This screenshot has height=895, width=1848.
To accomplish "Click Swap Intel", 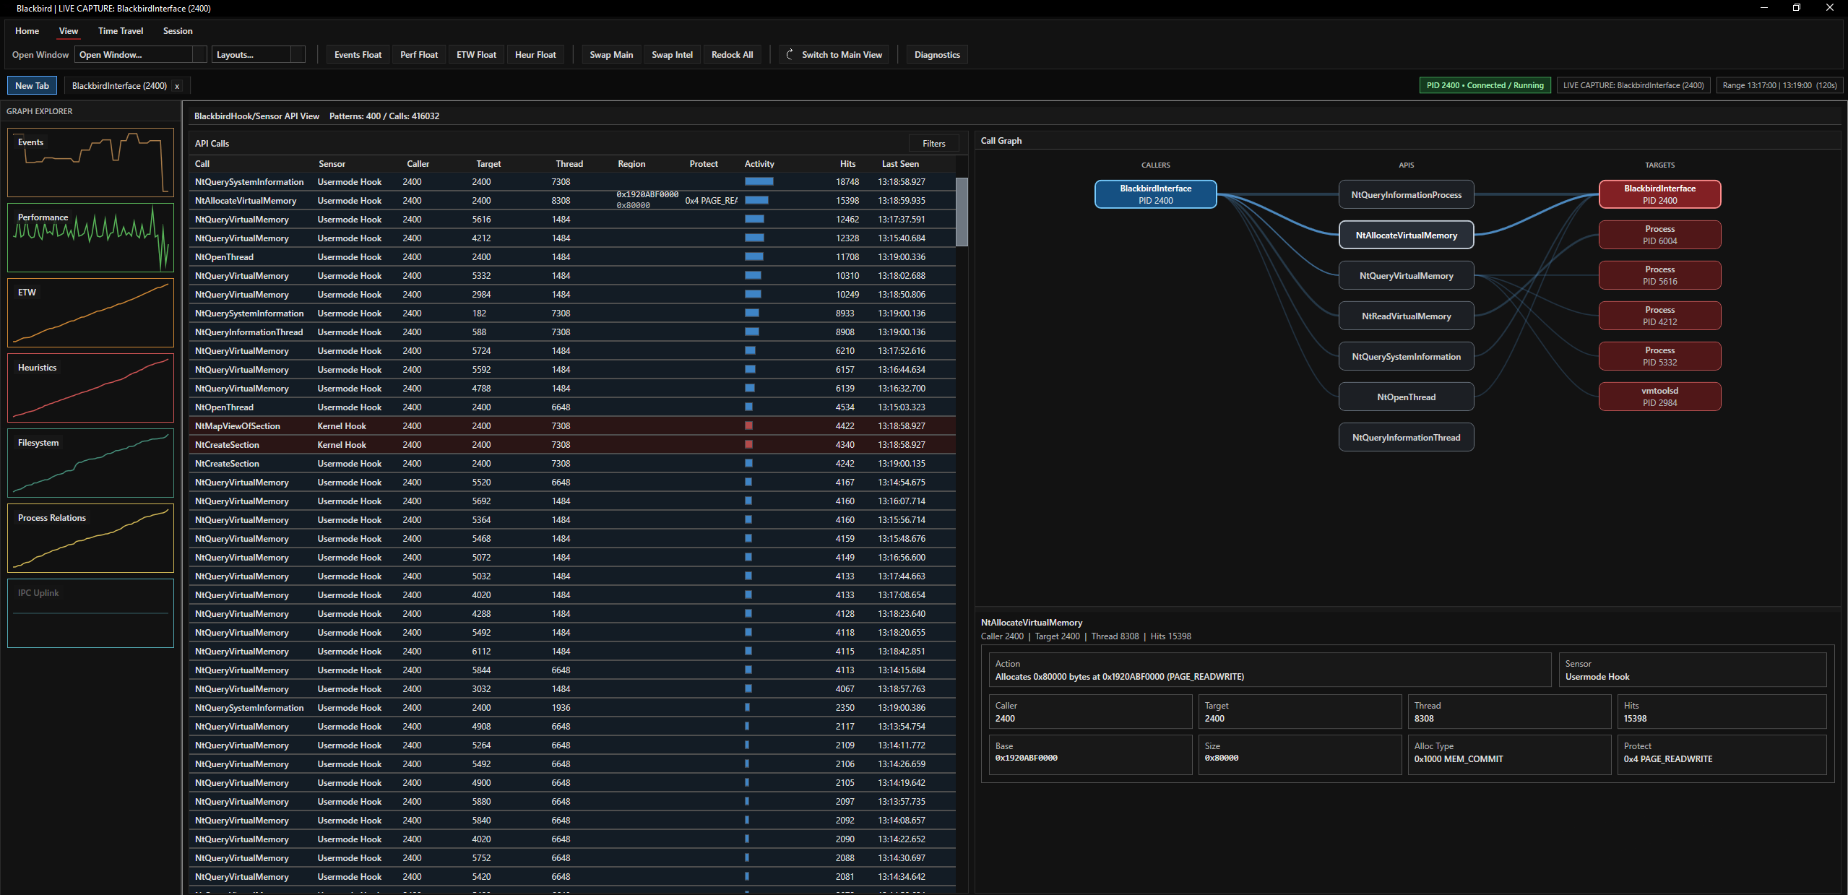I will pyautogui.click(x=672, y=54).
